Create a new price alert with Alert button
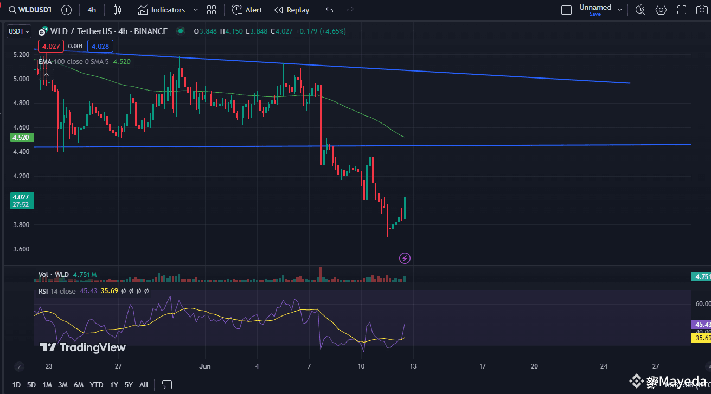Screen dimensions: 711x394 pyautogui.click(x=247, y=9)
